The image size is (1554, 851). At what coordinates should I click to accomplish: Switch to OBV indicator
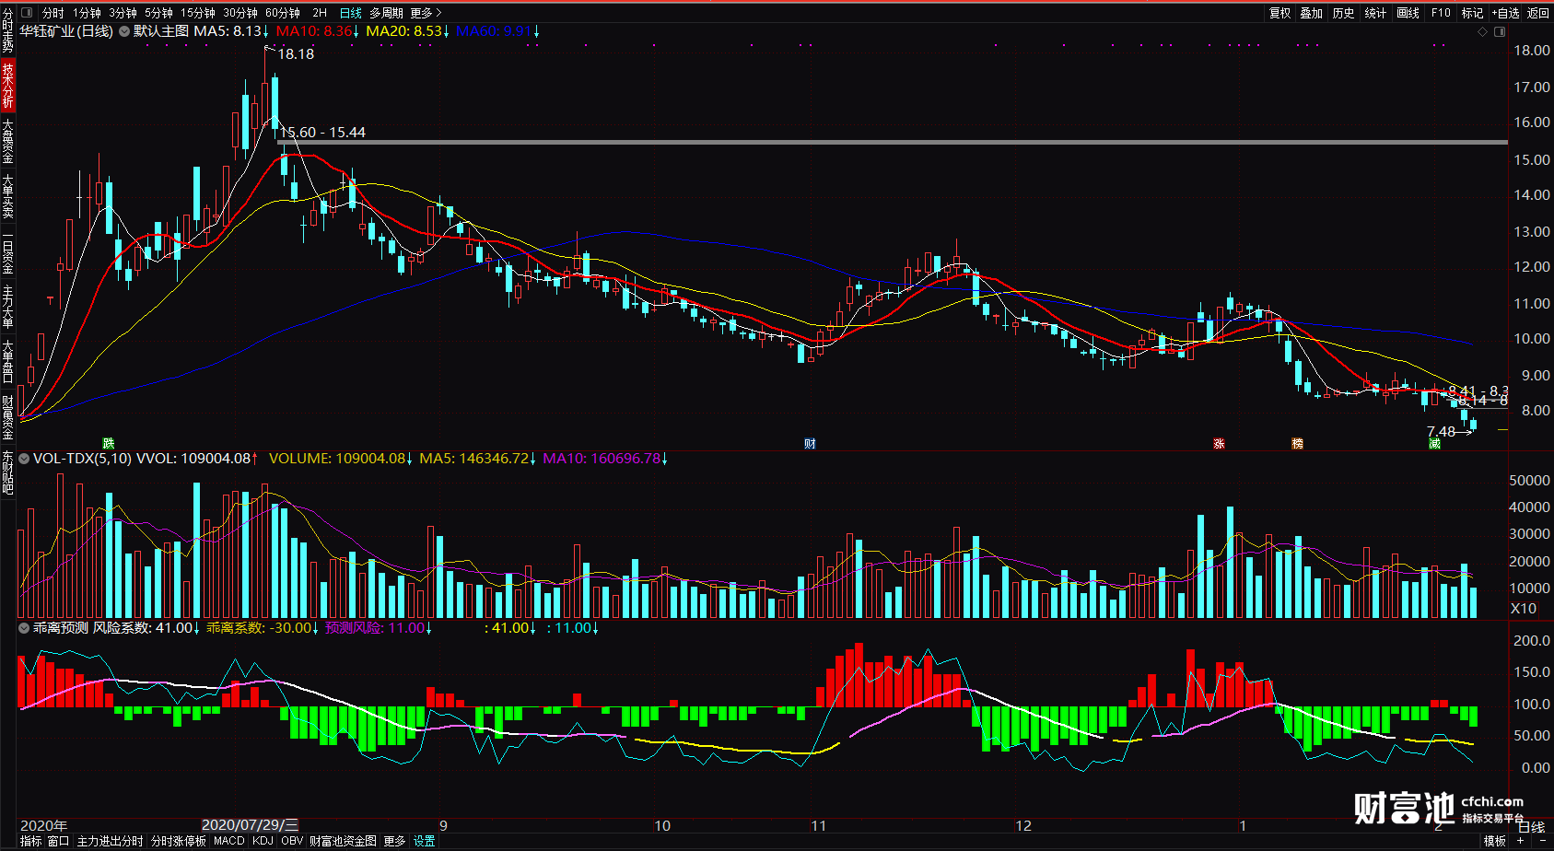point(292,841)
